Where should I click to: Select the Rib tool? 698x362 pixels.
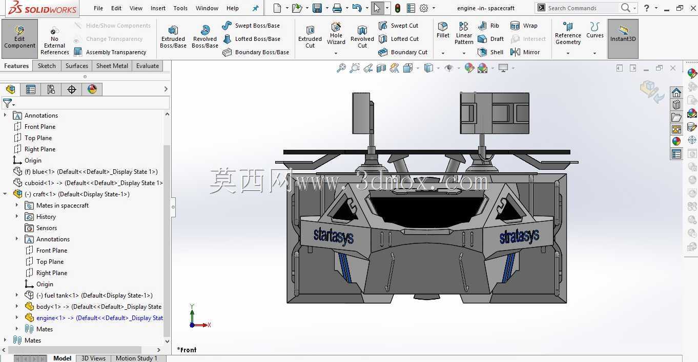tap(488, 26)
